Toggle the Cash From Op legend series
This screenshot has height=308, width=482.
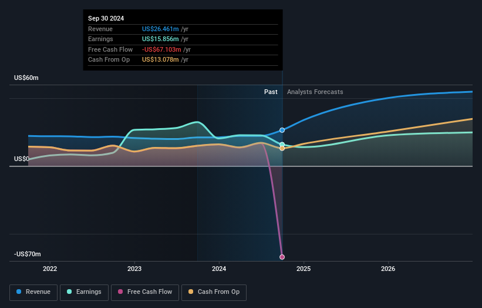[x=214, y=292]
